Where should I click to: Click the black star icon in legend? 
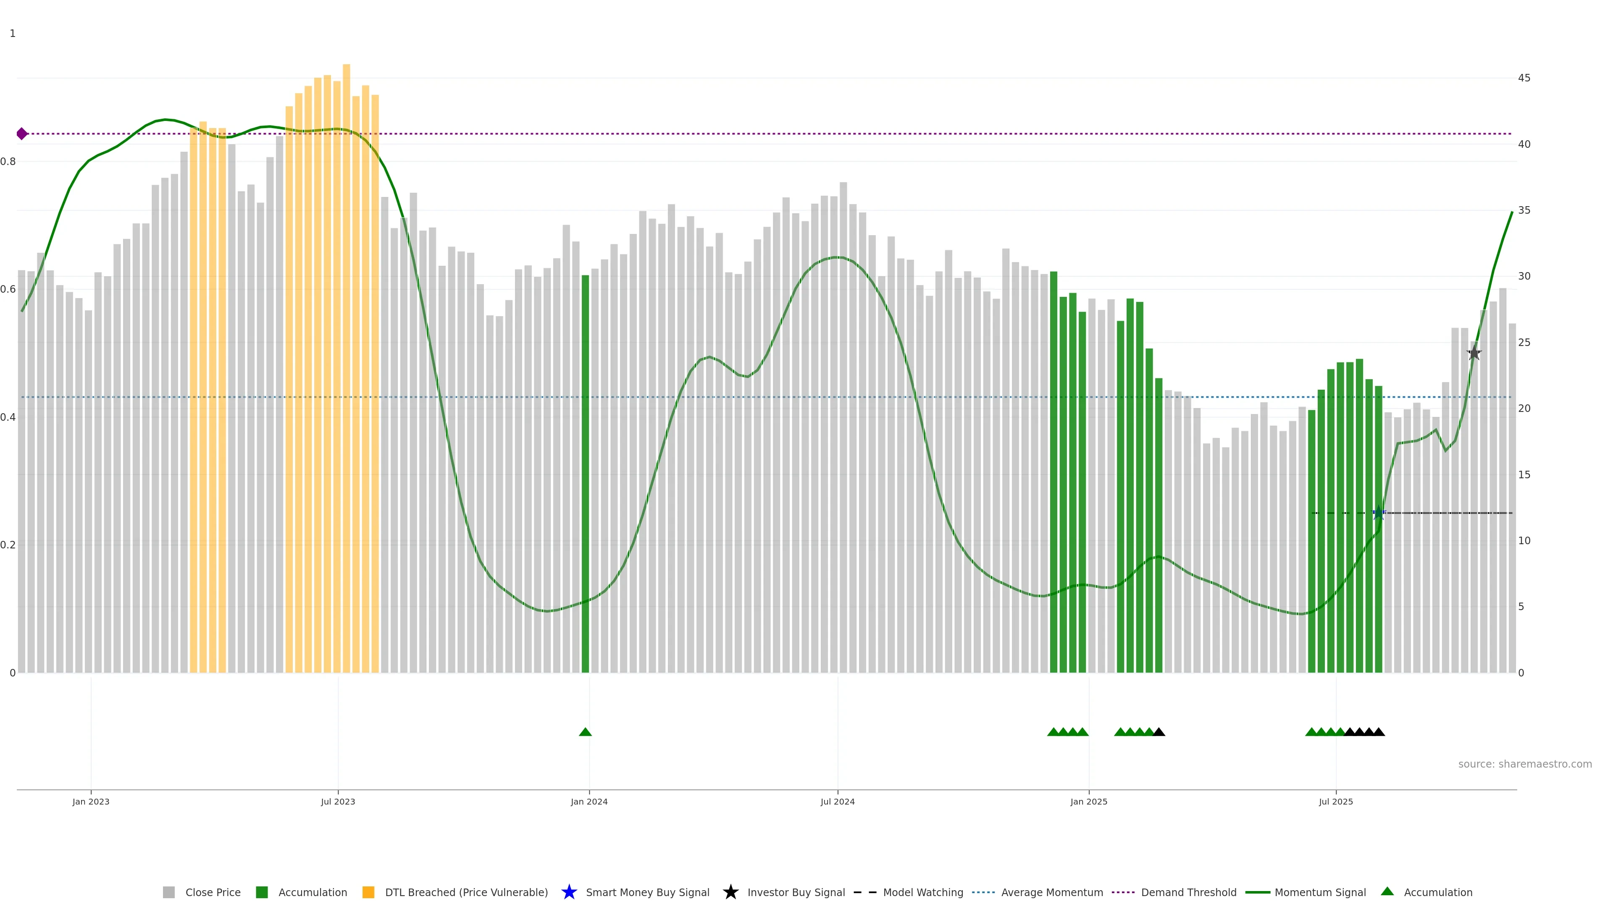click(x=730, y=893)
